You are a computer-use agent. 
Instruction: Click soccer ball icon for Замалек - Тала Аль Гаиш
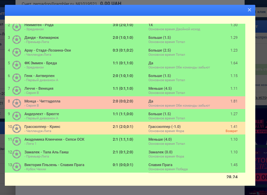point(17,154)
